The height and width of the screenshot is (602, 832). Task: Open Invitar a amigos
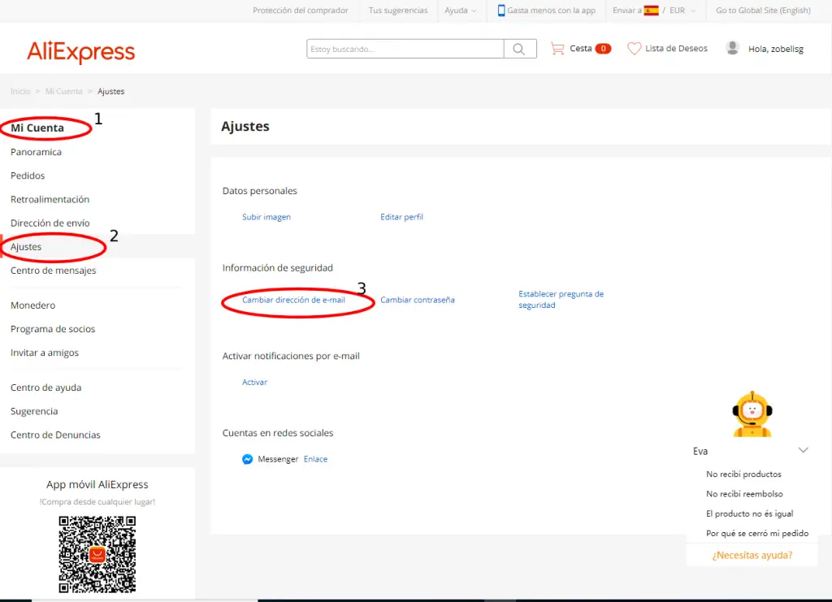click(x=45, y=353)
